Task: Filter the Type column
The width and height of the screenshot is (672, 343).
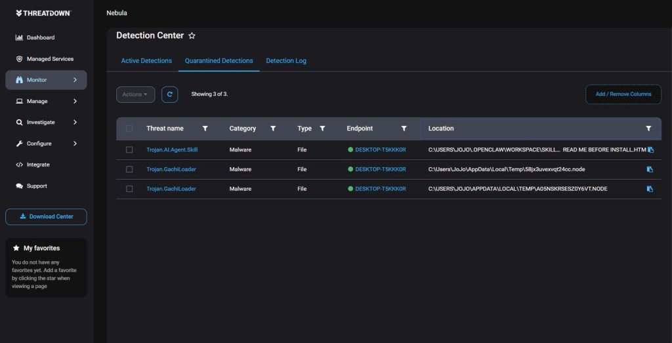Action: 322,129
